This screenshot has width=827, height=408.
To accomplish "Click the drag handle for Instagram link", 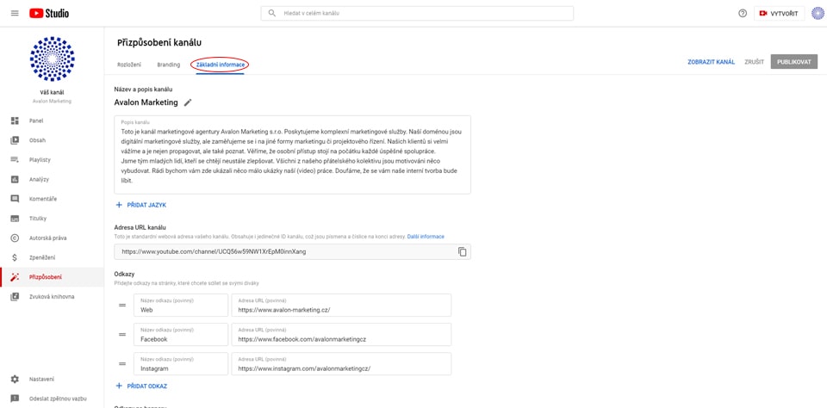I will tap(122, 364).
